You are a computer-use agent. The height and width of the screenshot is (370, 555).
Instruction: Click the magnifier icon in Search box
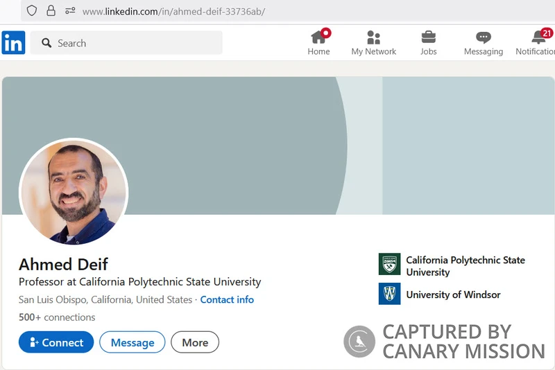pyautogui.click(x=46, y=43)
